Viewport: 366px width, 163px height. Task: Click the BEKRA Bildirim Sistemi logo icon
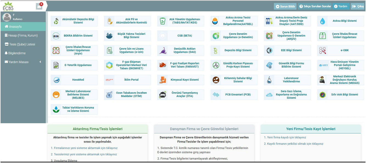click(56, 36)
